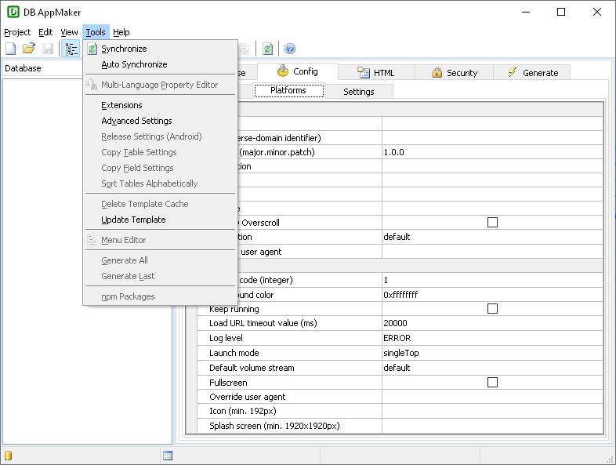Screen dimensions: 616x465
Task: Choose Synchronize from the Tools menu
Action: [x=124, y=49]
